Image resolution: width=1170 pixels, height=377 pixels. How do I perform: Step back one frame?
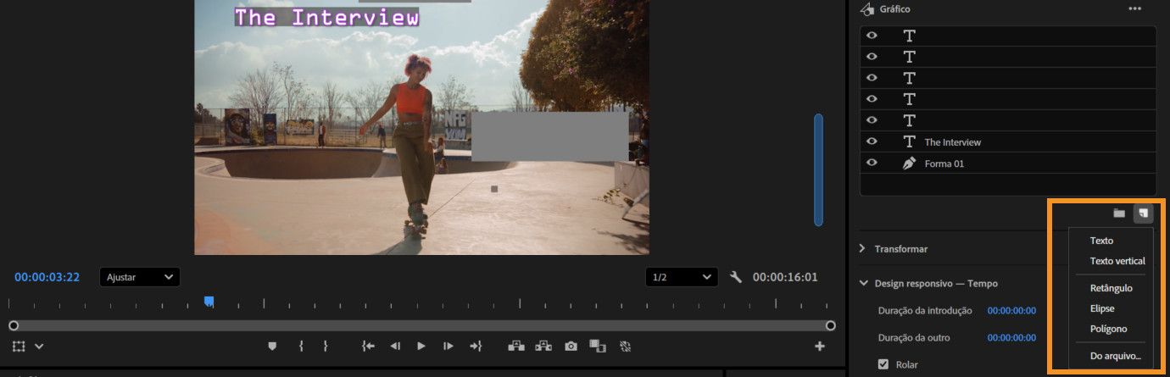pyautogui.click(x=395, y=346)
